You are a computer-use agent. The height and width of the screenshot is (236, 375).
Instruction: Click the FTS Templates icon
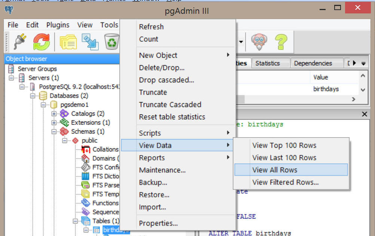pos(86,194)
